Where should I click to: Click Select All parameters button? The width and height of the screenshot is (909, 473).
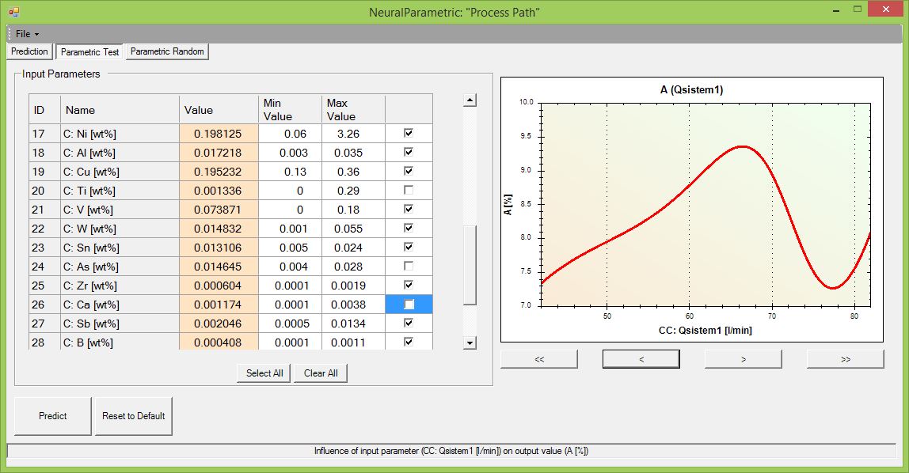click(264, 373)
